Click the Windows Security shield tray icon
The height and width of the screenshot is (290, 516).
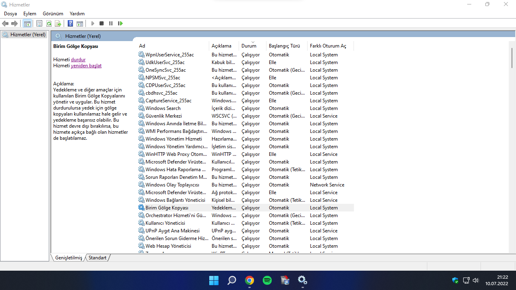(456, 280)
